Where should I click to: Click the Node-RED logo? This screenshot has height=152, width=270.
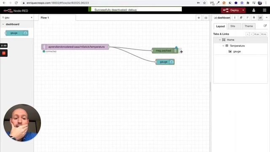tap(16, 11)
